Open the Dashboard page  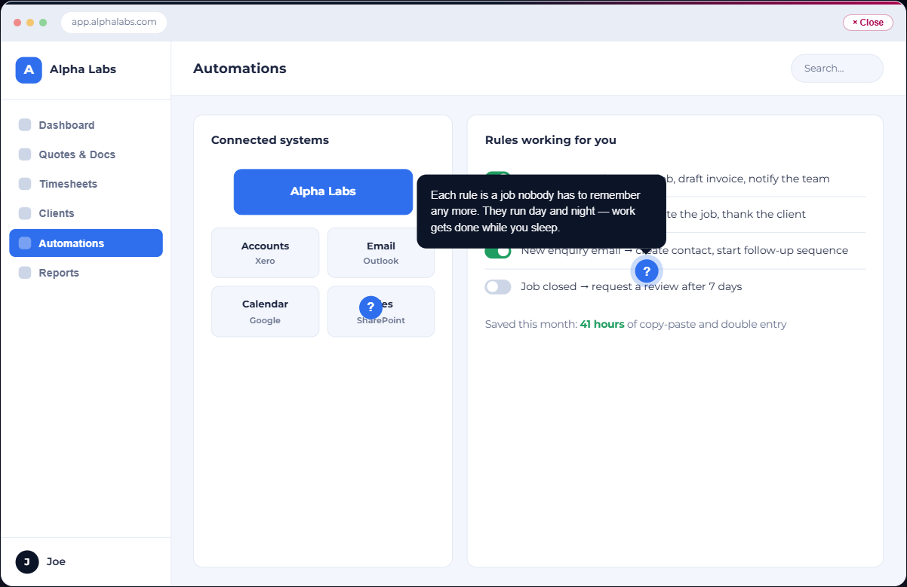tap(86, 125)
